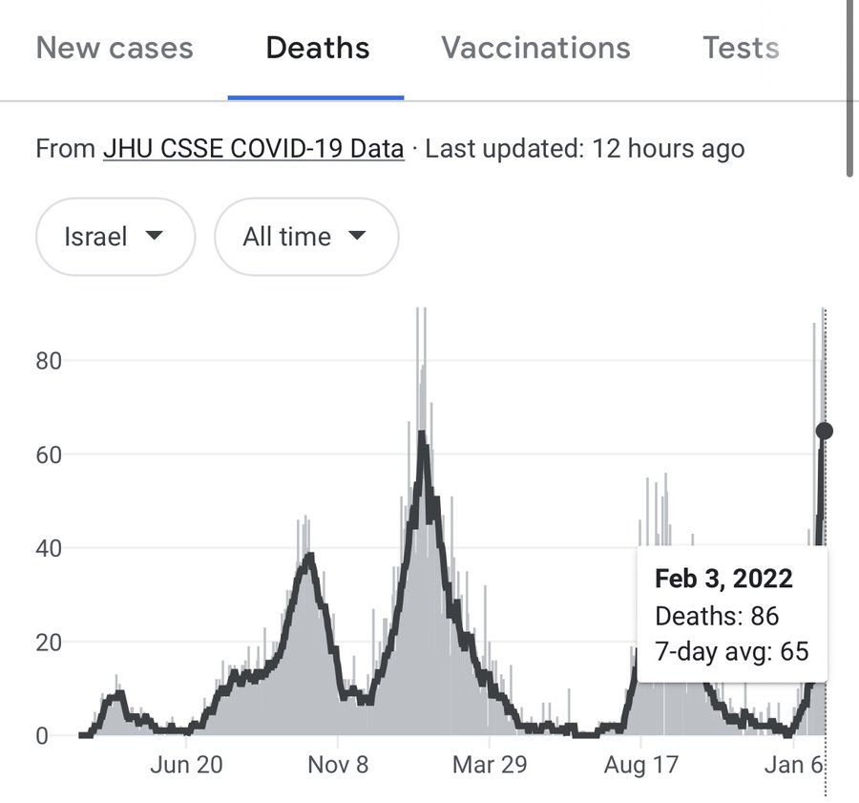Expand the All time range dropdown
The height and width of the screenshot is (803, 859).
[305, 237]
